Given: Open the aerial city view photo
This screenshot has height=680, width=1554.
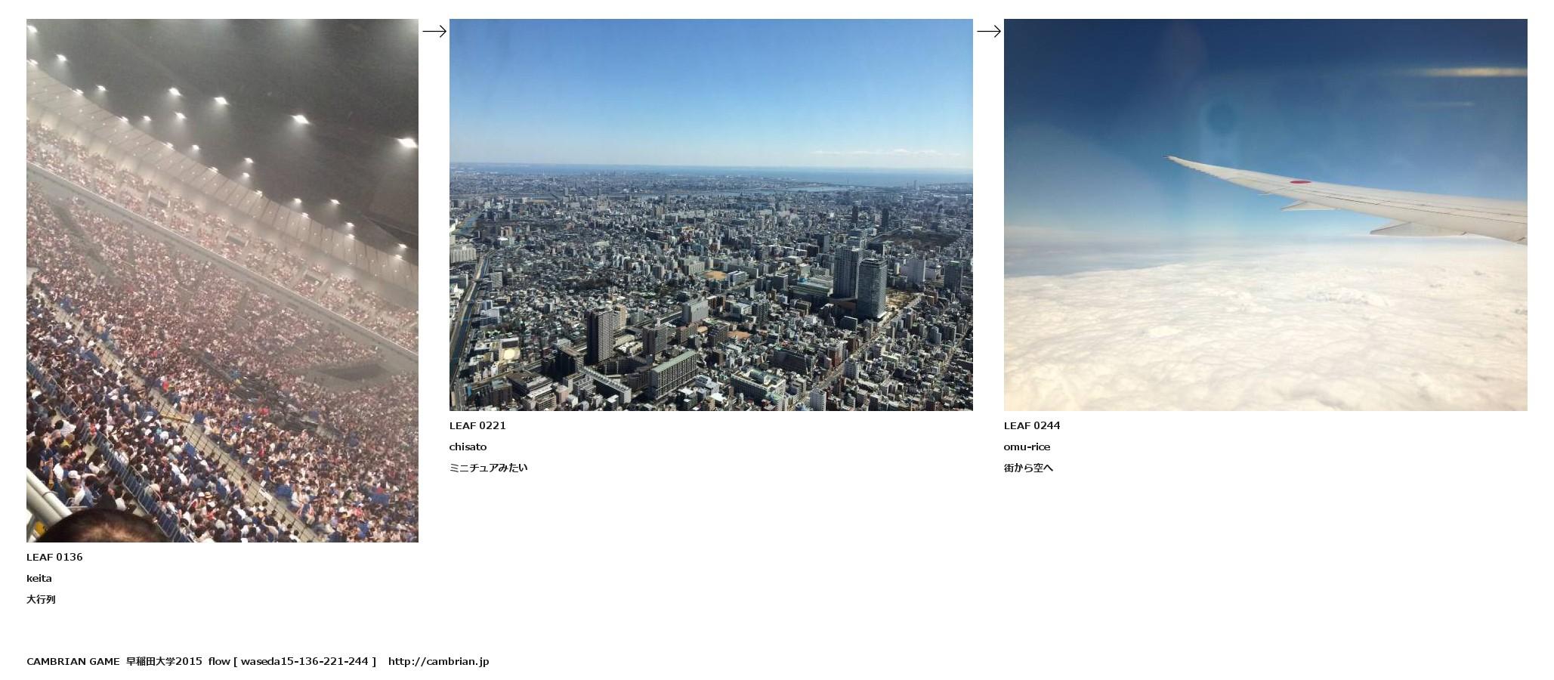Looking at the screenshot, I should click(x=710, y=215).
